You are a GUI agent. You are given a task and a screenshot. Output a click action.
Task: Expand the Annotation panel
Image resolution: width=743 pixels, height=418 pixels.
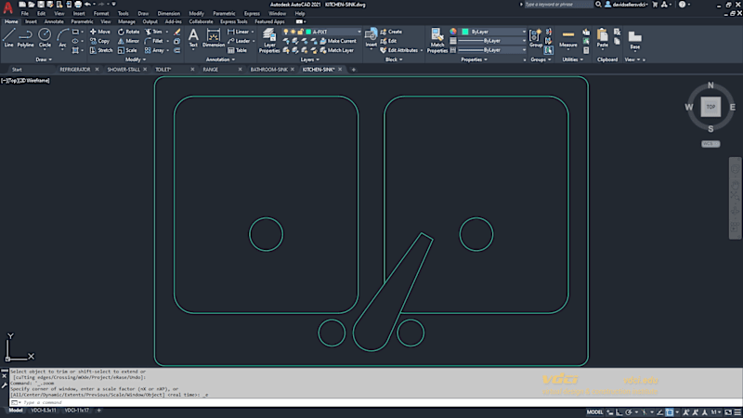tap(220, 59)
